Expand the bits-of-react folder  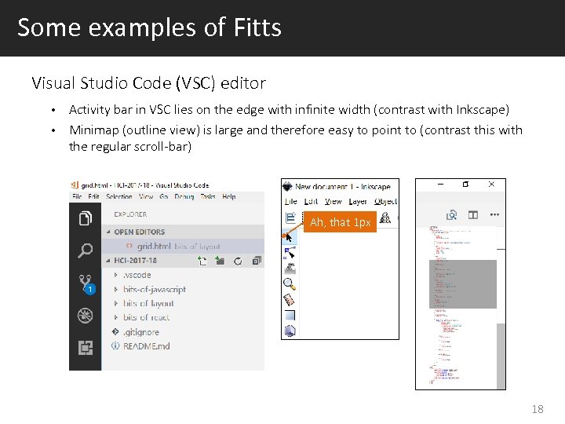pos(115,318)
